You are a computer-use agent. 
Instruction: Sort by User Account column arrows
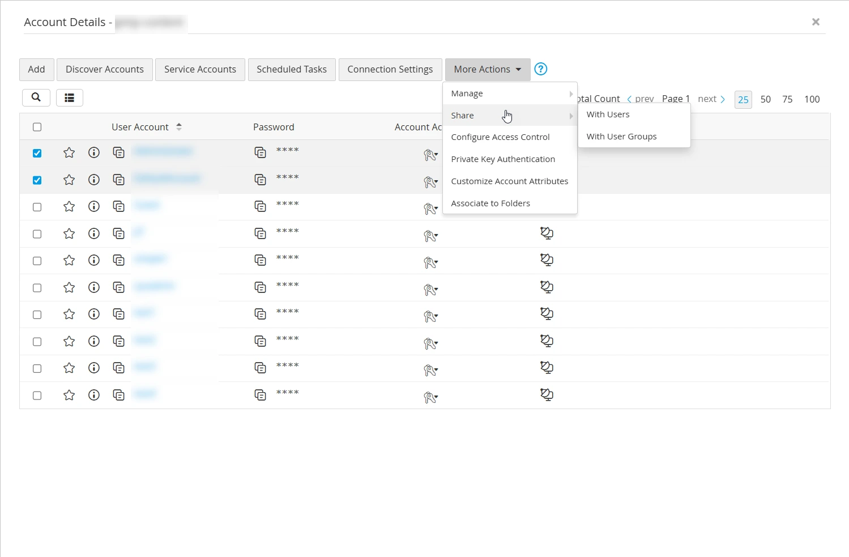[179, 127]
